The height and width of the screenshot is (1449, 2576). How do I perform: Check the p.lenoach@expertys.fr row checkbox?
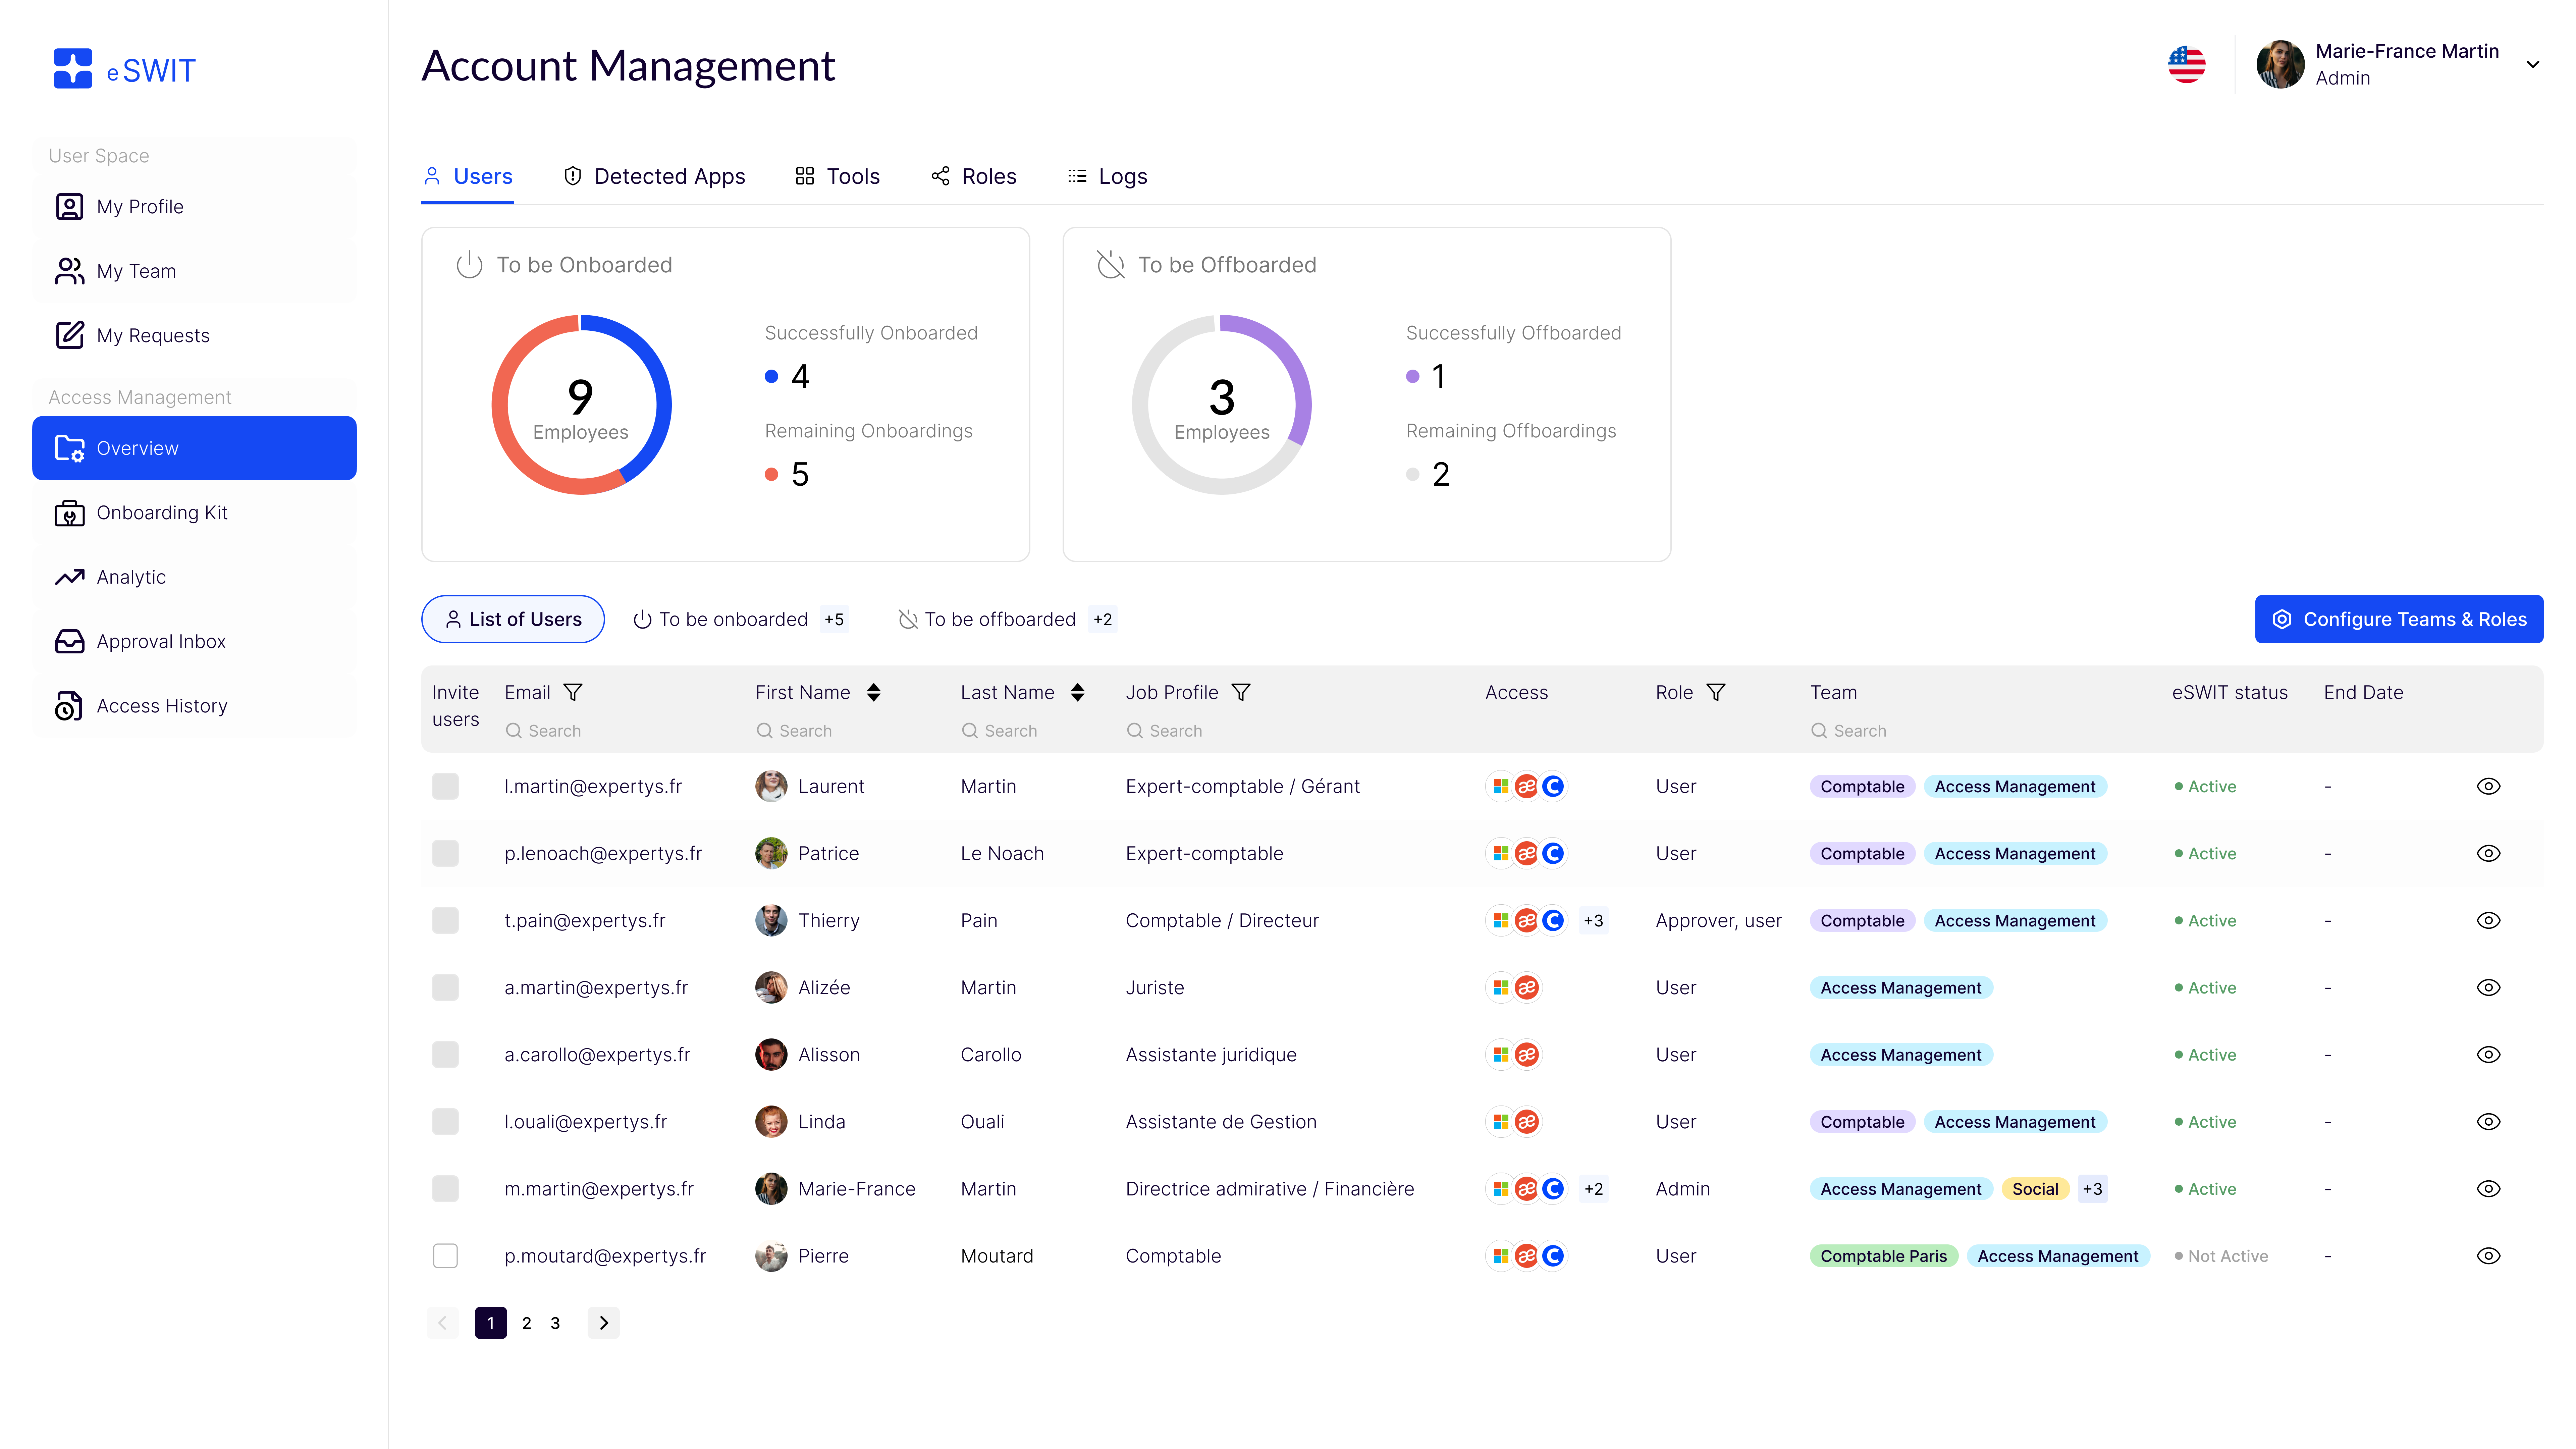tap(445, 854)
